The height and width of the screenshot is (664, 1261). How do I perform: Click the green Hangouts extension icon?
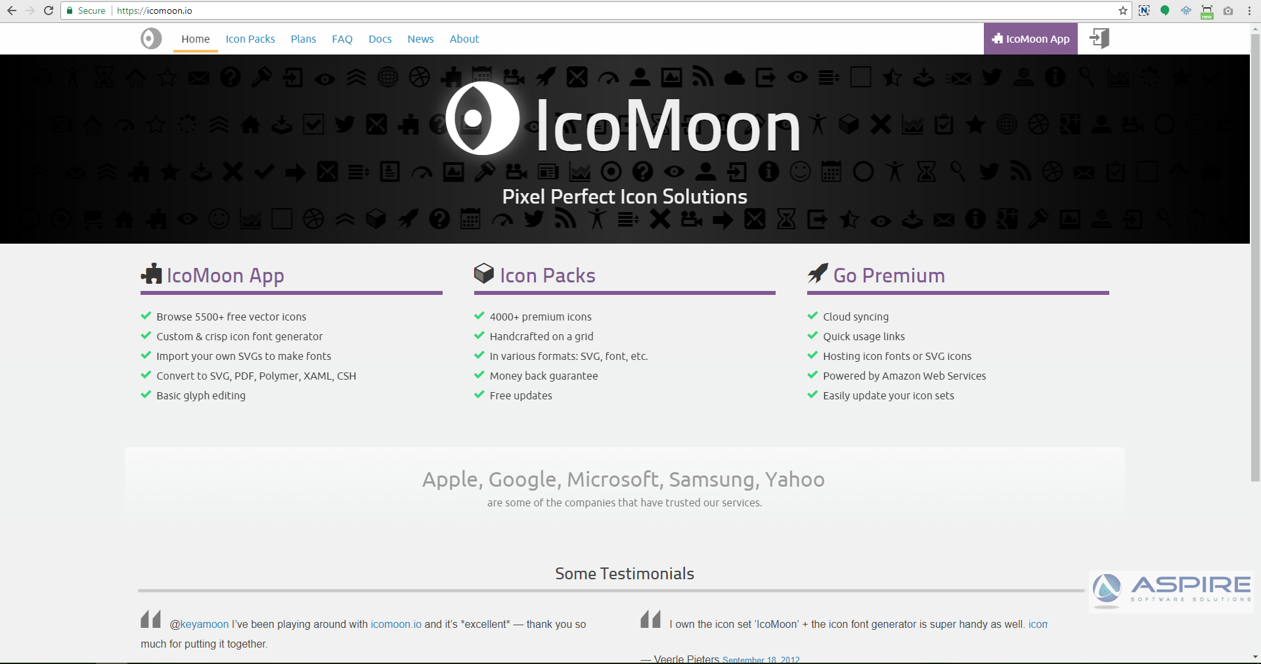click(x=1165, y=11)
